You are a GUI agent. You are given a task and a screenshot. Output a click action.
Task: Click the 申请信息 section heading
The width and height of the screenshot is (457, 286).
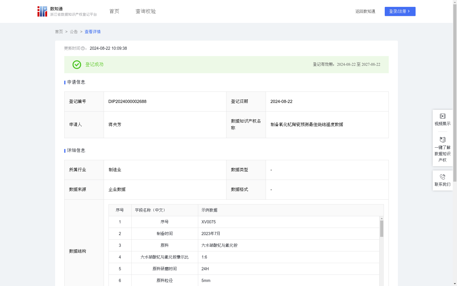pyautogui.click(x=76, y=82)
